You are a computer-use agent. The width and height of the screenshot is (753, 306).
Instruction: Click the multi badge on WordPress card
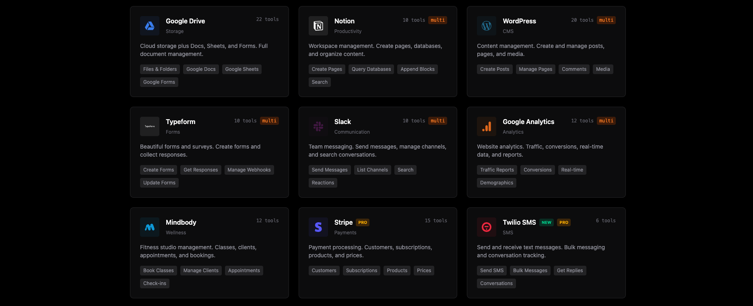coord(606,20)
